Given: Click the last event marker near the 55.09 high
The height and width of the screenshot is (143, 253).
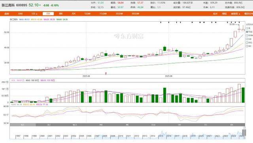Looking at the screenshot, I should pos(239,22).
